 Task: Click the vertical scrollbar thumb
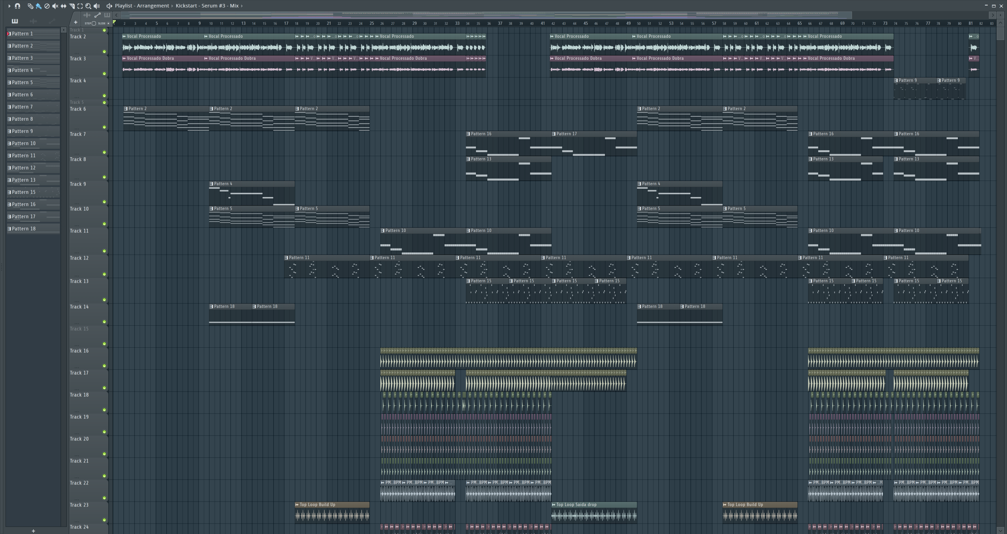click(x=1000, y=33)
